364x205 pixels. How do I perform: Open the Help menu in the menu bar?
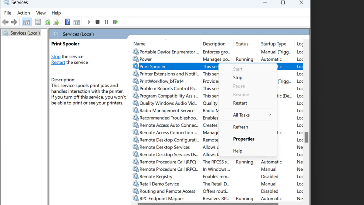(x=56, y=13)
